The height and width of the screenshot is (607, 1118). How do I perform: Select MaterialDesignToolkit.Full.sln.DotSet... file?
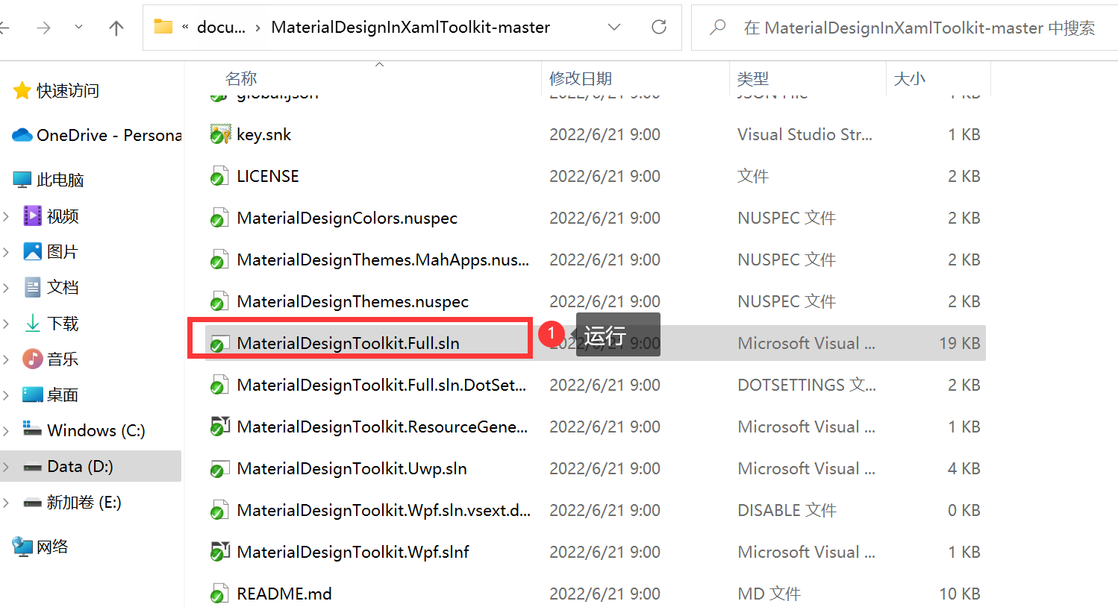381,386
